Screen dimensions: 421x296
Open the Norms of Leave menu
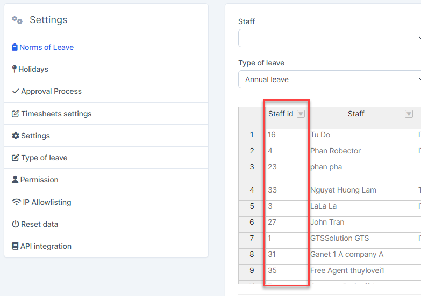click(46, 47)
